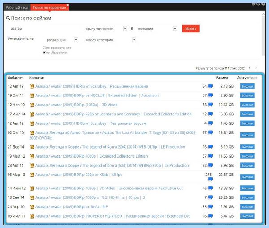Image resolution: width=269 pixels, height=228 pixels.
Task: Switch to the Рабочий стол tab
Action: 17,7
